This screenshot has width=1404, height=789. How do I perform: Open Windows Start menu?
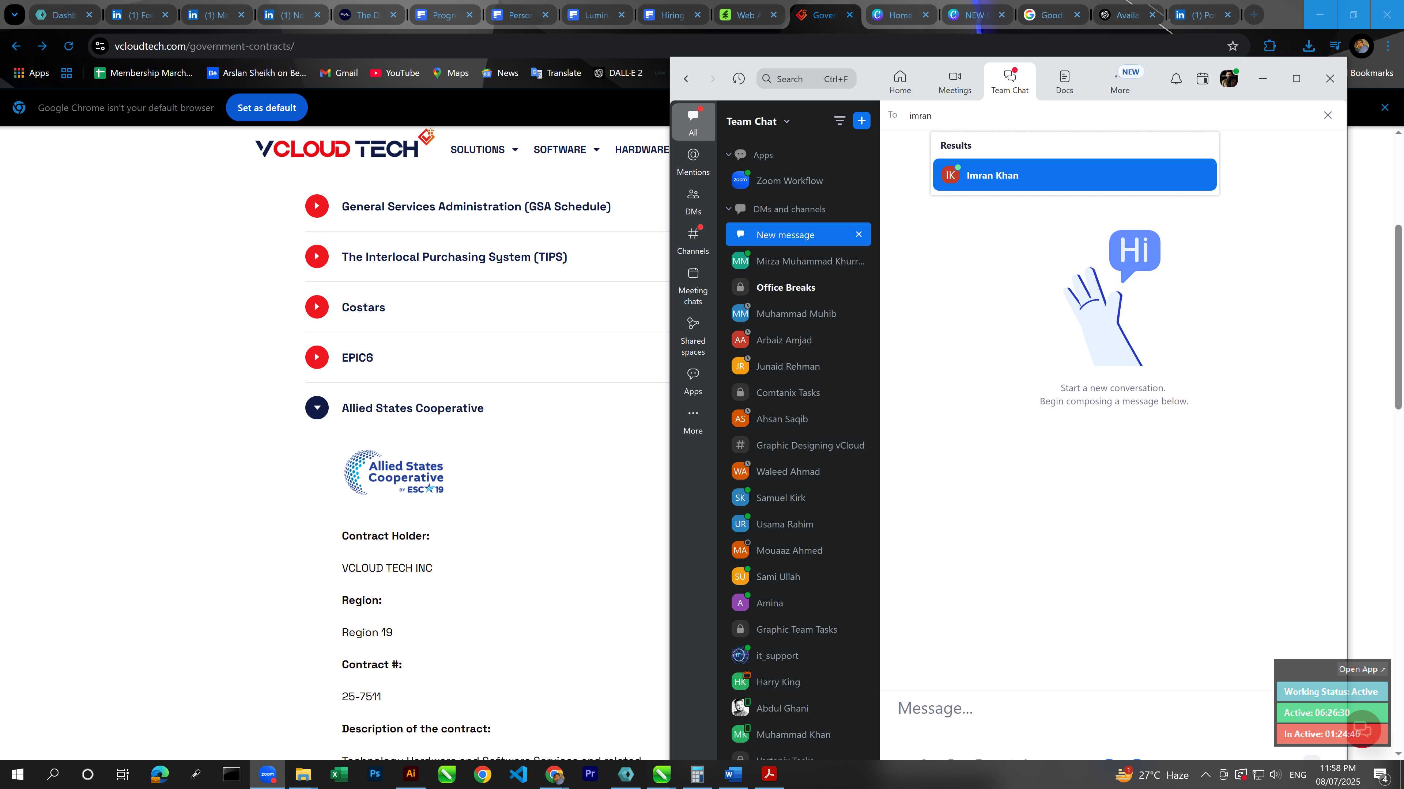tap(18, 774)
